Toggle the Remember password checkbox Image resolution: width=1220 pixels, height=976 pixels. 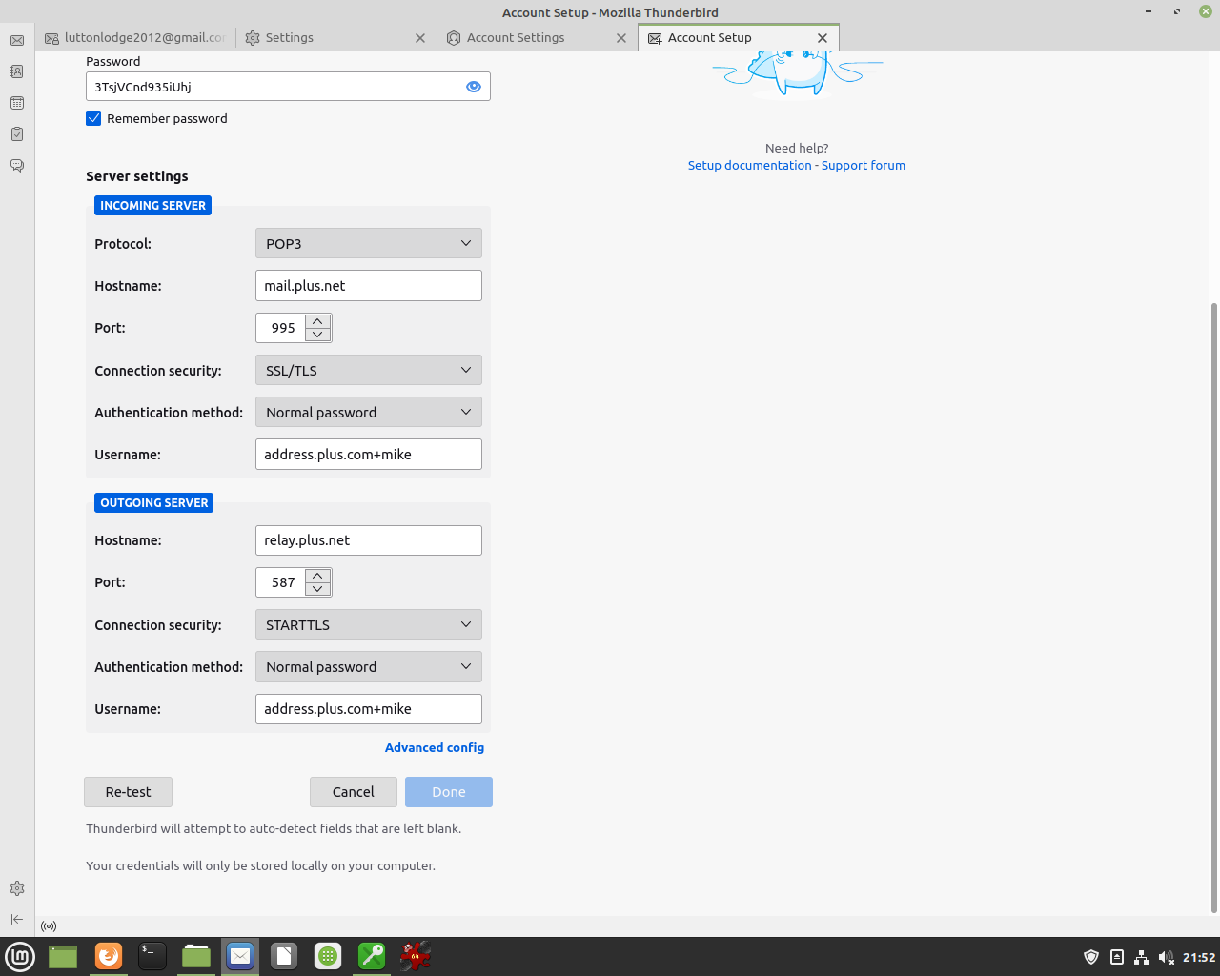click(93, 118)
